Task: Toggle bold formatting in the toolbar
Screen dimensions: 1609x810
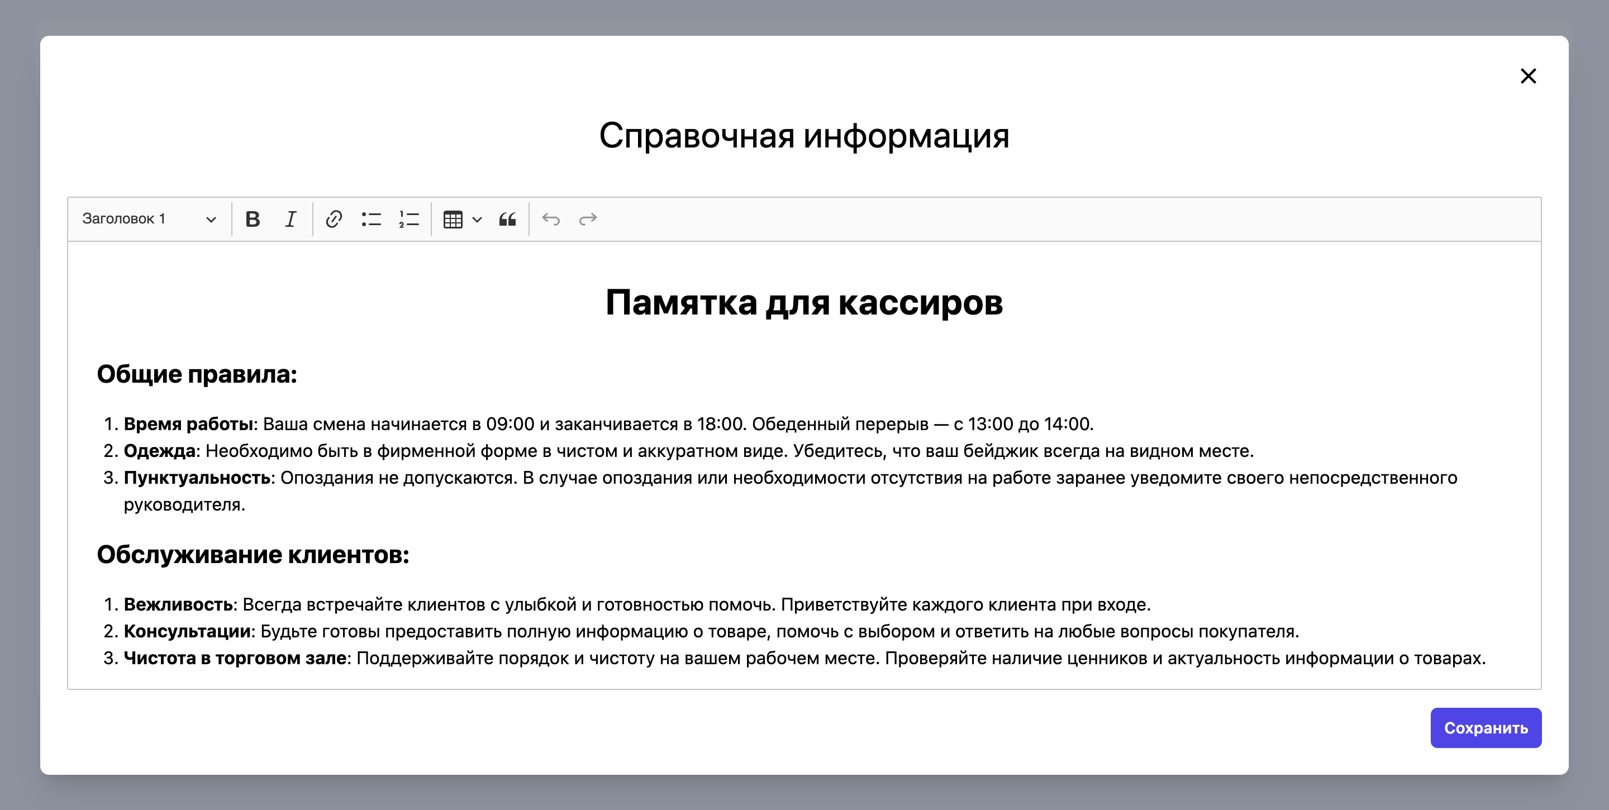Action: pyautogui.click(x=253, y=219)
